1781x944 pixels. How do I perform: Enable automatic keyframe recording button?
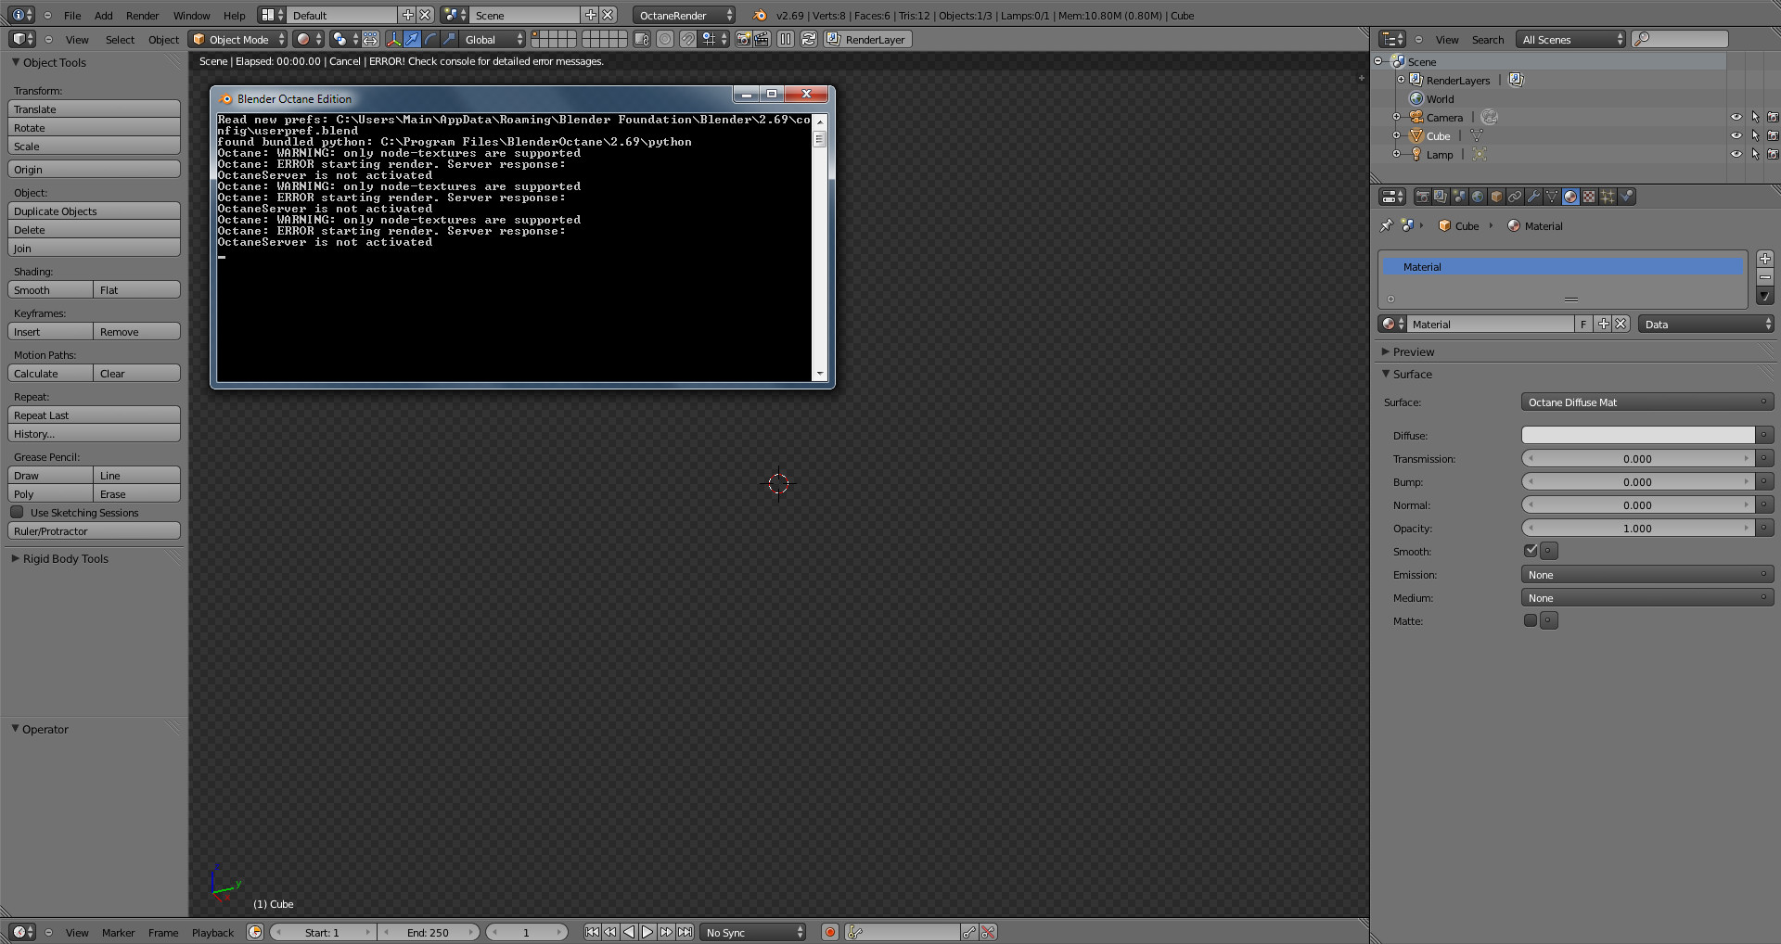(x=830, y=932)
